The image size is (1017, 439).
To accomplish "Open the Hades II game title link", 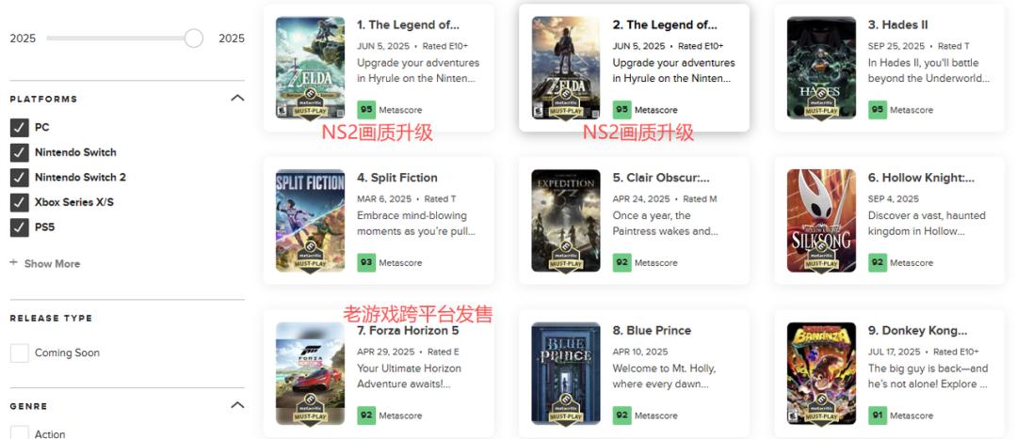I will coord(897,24).
